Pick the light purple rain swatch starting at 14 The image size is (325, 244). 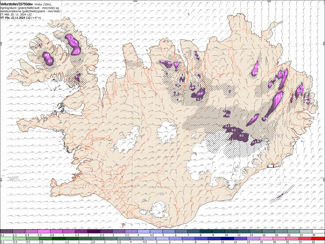[x=253, y=238]
